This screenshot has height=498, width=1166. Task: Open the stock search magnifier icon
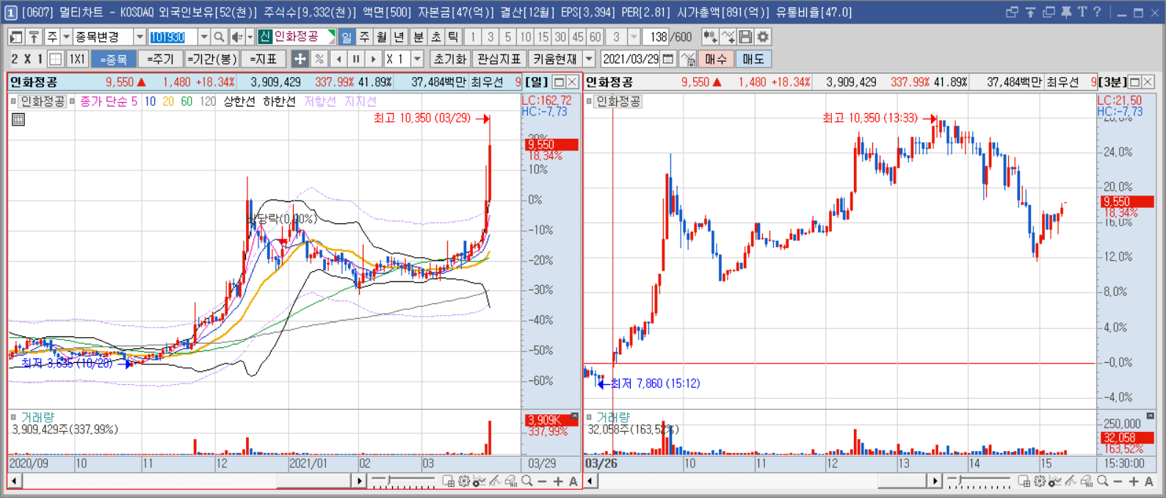point(219,37)
